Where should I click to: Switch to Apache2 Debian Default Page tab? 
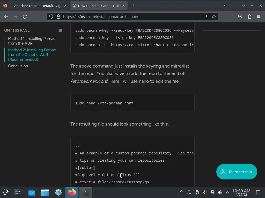coord(38,6)
